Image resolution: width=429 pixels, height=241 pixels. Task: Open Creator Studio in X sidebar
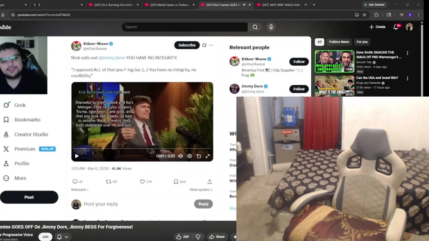coord(25,134)
